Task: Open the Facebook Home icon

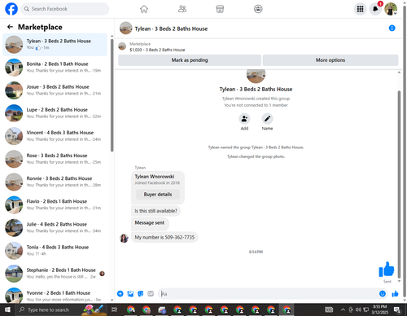Action: tap(144, 9)
